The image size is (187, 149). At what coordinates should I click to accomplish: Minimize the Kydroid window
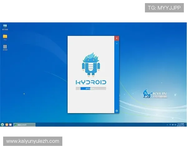pos(117,44)
